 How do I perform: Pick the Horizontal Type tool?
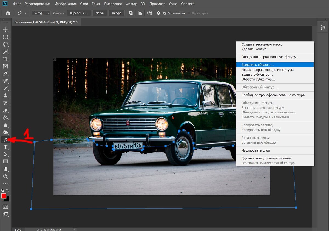point(5,147)
